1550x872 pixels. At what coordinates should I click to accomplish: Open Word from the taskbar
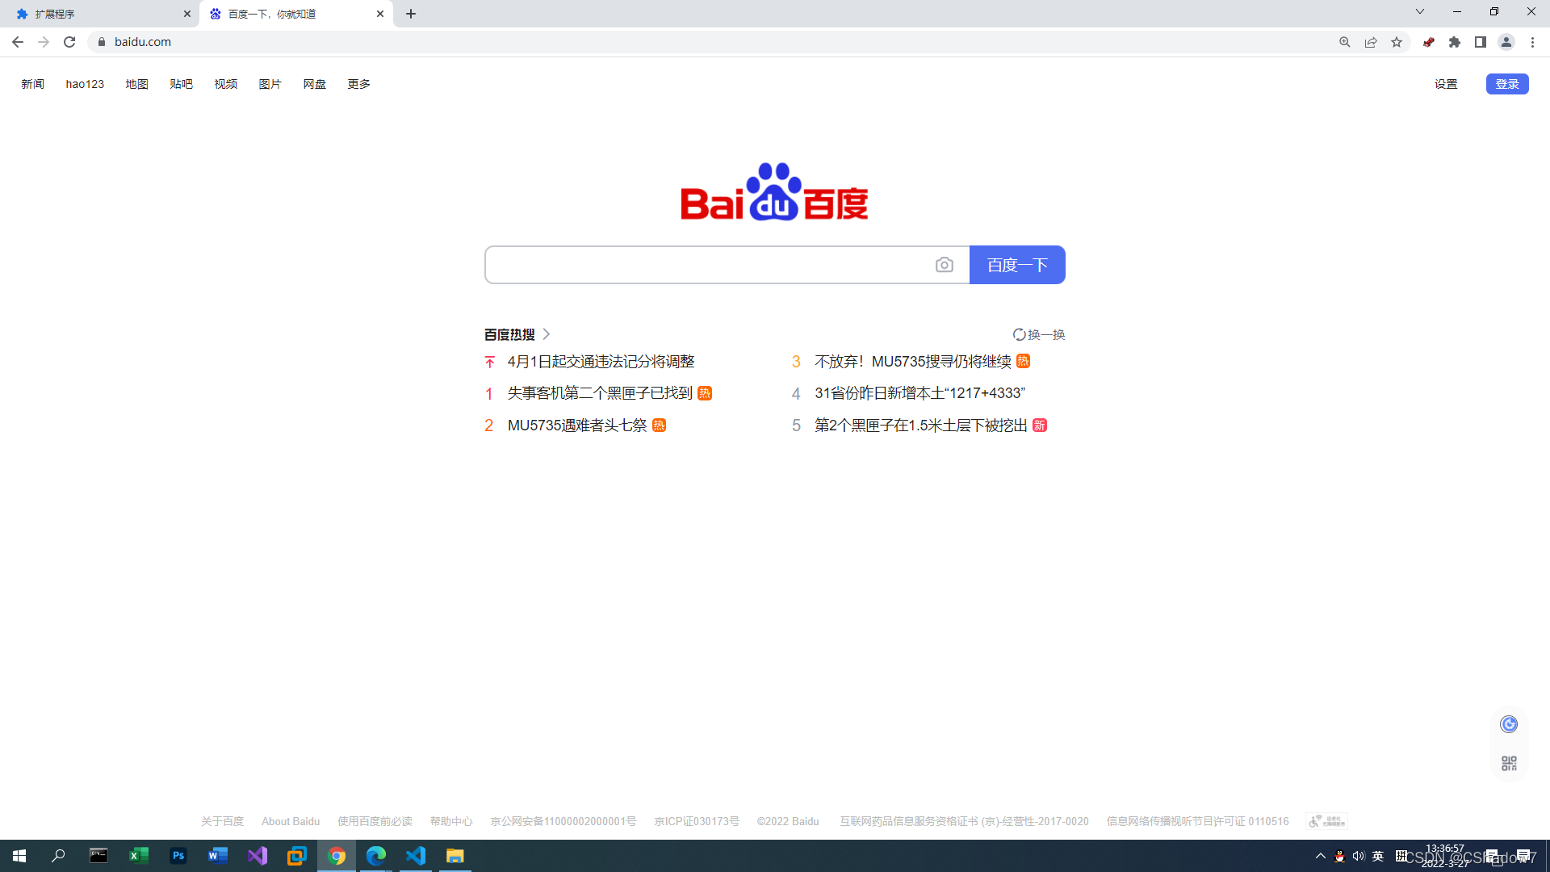pyautogui.click(x=218, y=856)
